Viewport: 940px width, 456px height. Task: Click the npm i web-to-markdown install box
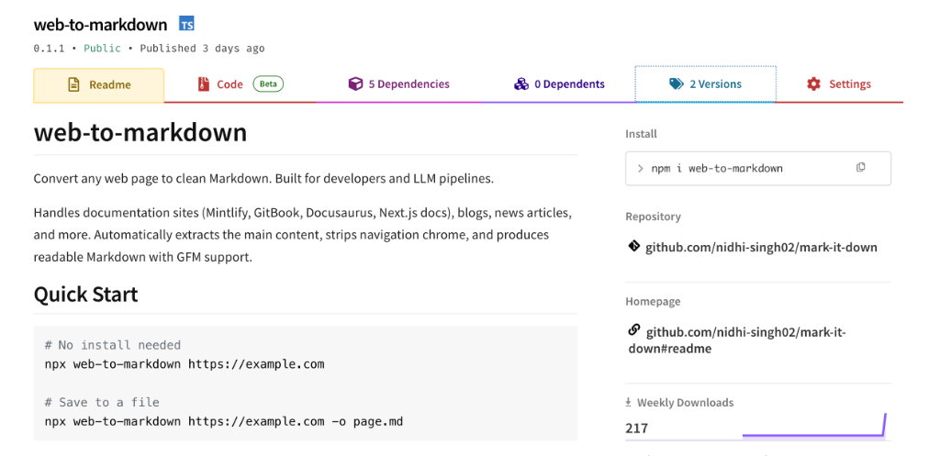757,169
